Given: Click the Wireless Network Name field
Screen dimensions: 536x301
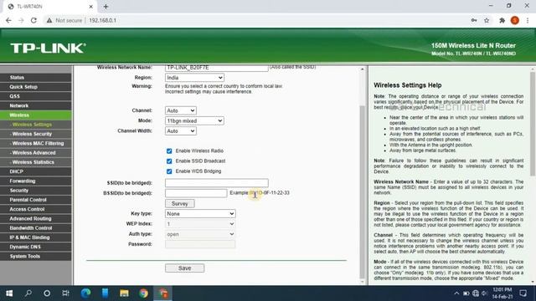Looking at the screenshot, I should [x=216, y=68].
